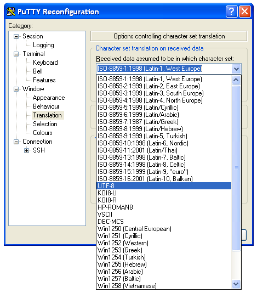Select Win1254 (Turkish)

pyautogui.click(x=164, y=257)
